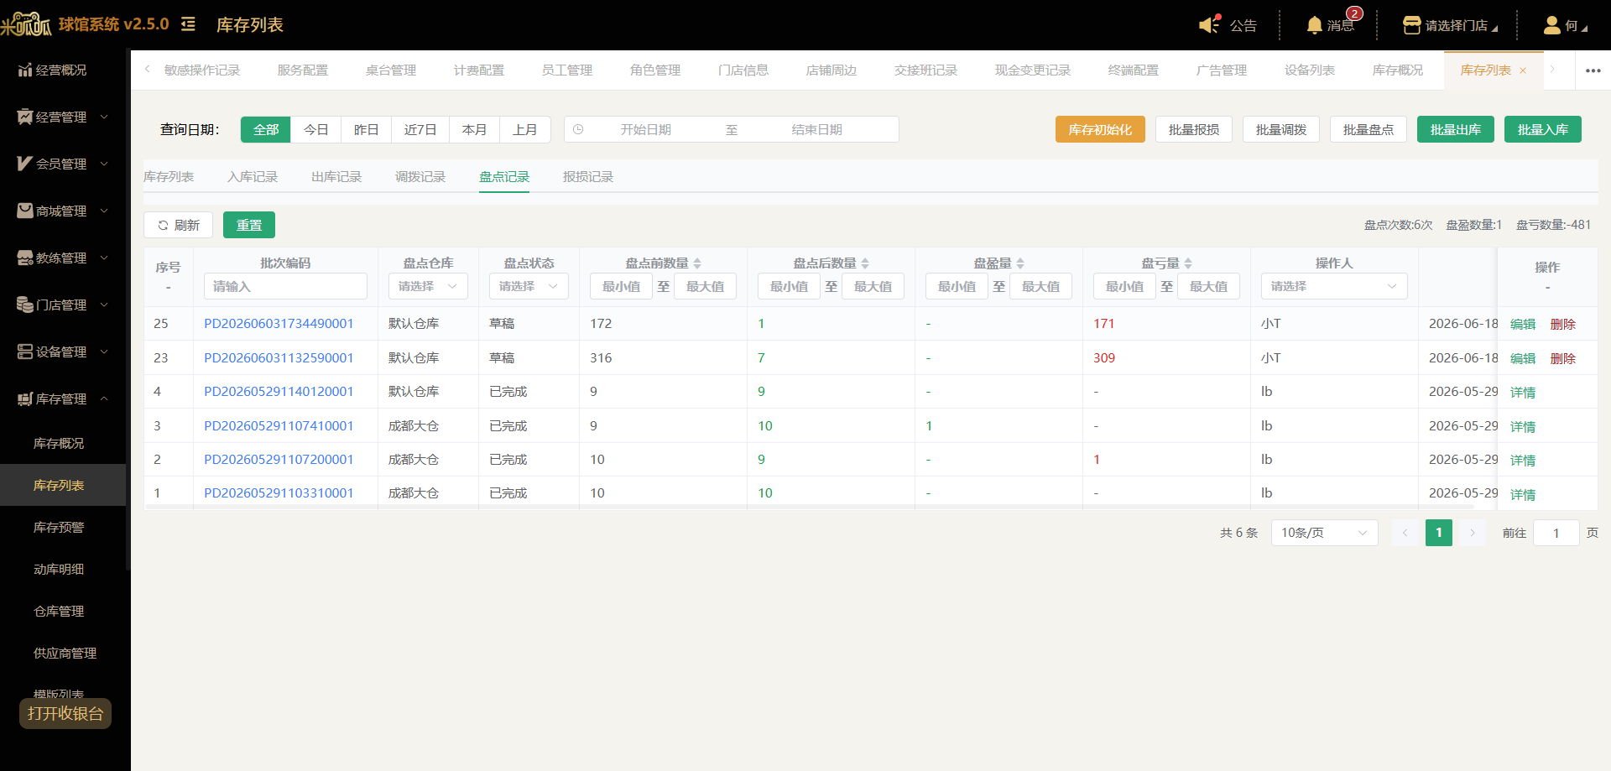This screenshot has height=771, width=1611.
Task: Close the 库存列表 tab
Action: pyautogui.click(x=1523, y=70)
